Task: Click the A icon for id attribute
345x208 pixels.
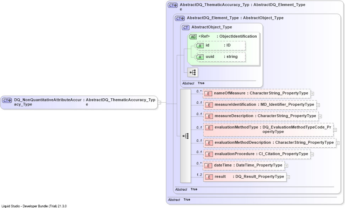Action: [x=200, y=46]
